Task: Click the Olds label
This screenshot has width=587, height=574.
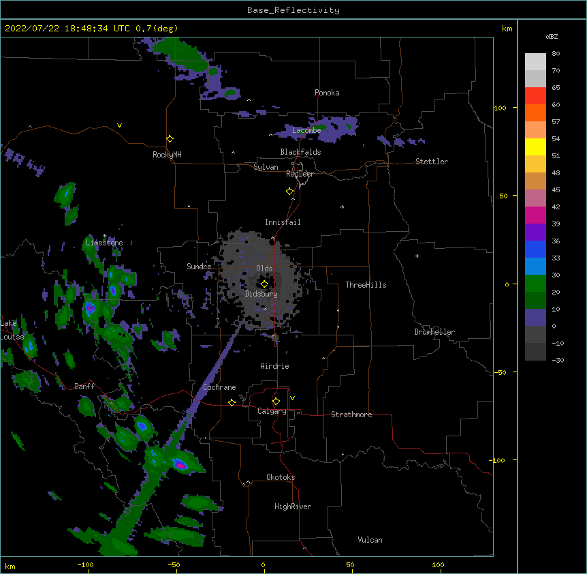Action: [x=264, y=269]
